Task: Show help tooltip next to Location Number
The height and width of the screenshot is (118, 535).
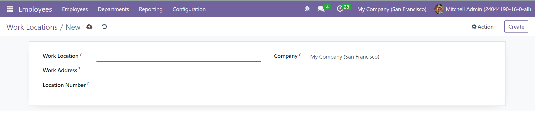Action: point(88,84)
